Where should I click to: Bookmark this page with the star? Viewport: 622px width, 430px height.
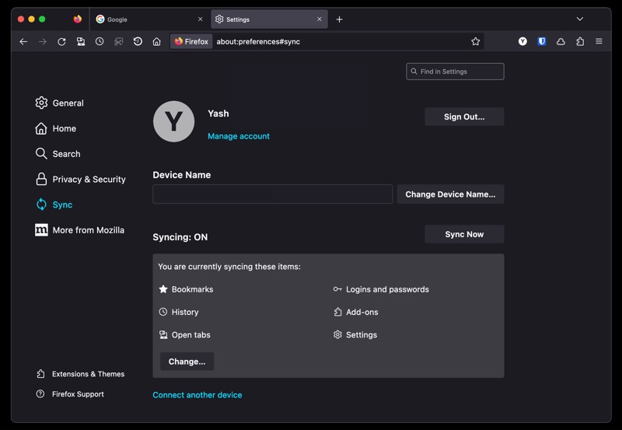(476, 42)
